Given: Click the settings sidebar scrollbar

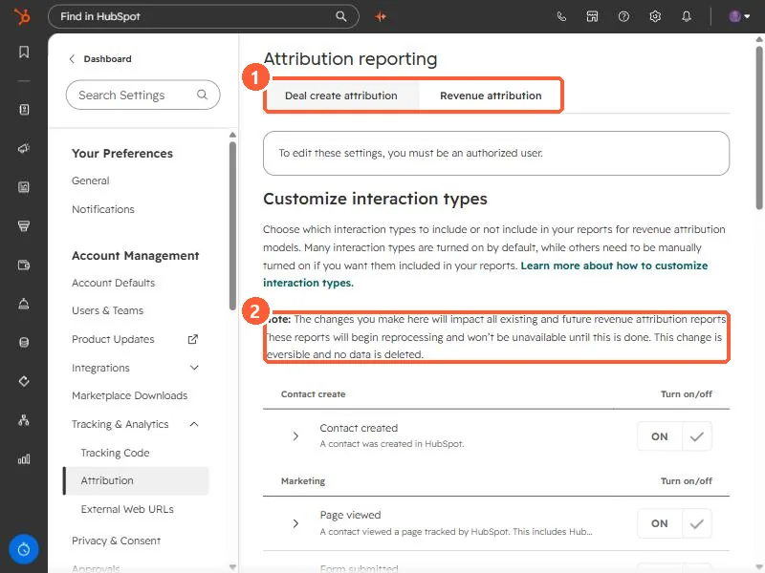Looking at the screenshot, I should pyautogui.click(x=232, y=225).
